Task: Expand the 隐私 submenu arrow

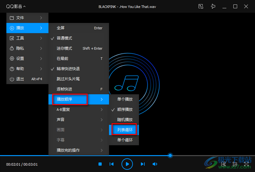Action: coord(41,48)
